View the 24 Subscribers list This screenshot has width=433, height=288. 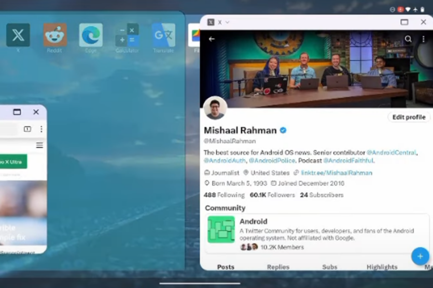(322, 195)
